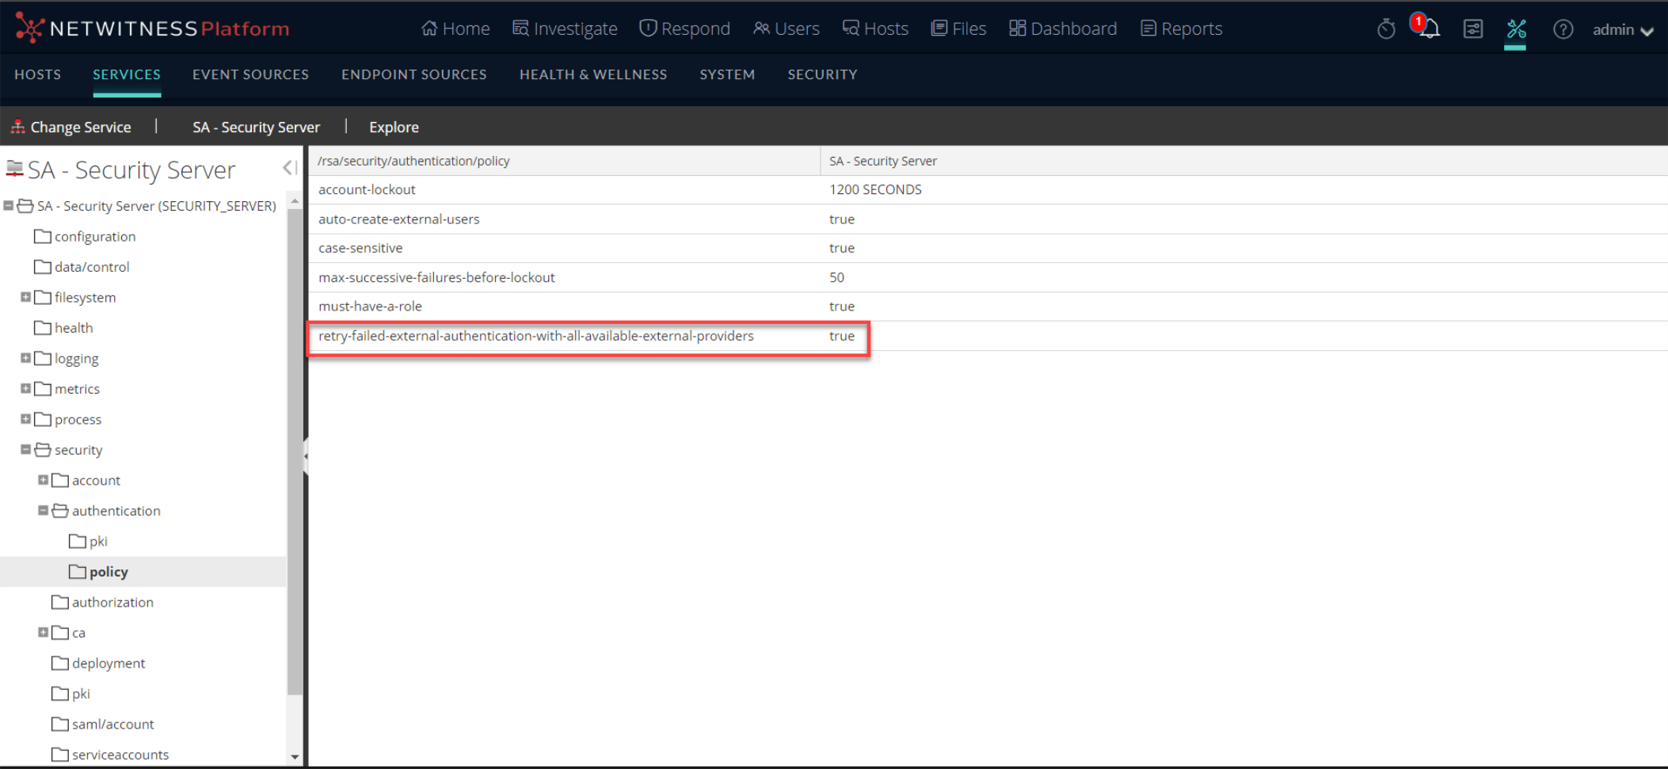Click SA - Security Server breadcrumb
This screenshot has width=1668, height=769.
click(255, 127)
